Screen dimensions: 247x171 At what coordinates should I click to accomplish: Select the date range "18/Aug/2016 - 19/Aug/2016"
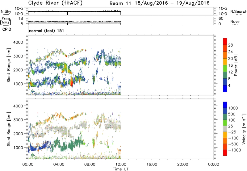(x=172, y=3)
